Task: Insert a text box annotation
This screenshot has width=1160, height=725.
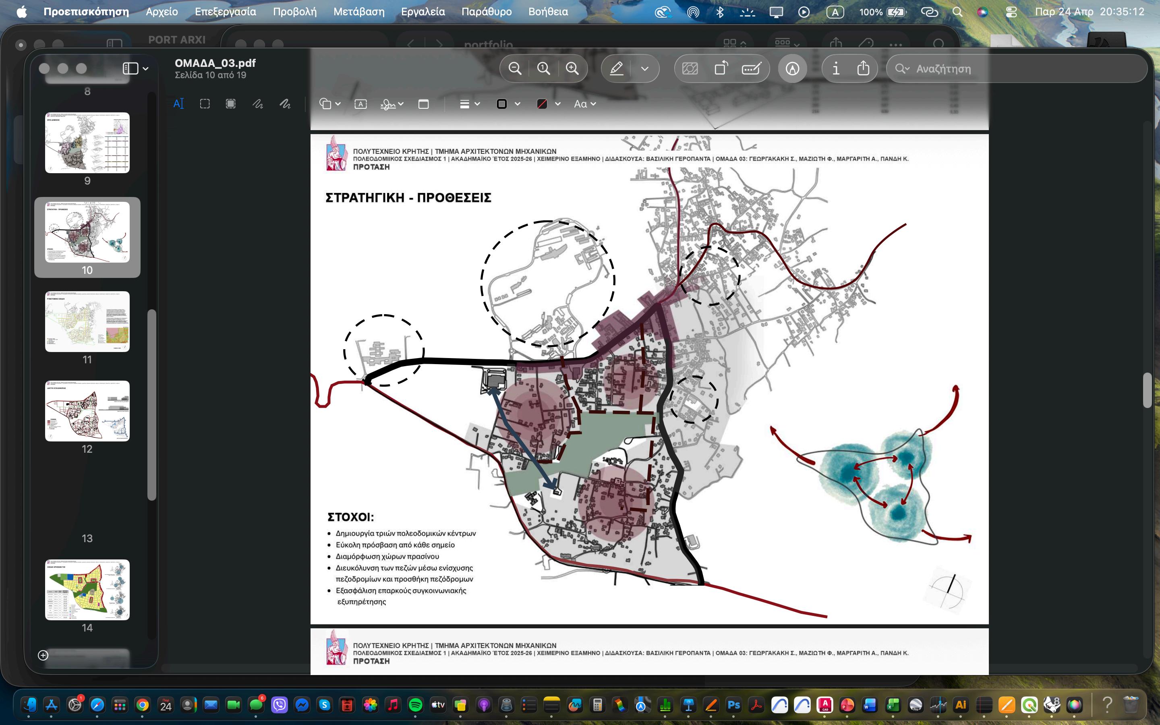Action: tap(360, 104)
